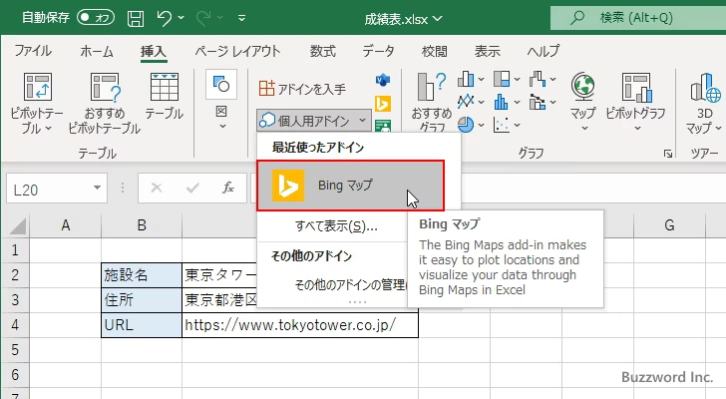The height and width of the screenshot is (399, 726).
Task: Click the hierarchy treemap chart icon
Action: pos(502,79)
